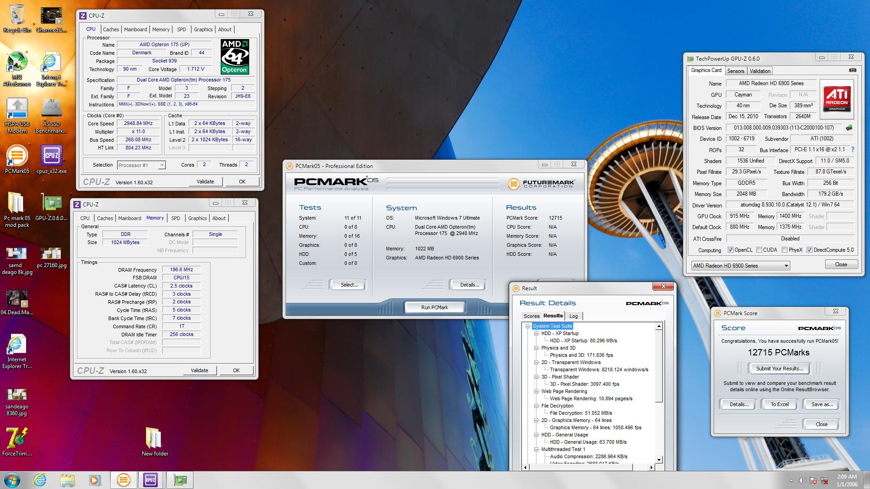
Task: Switch to the GPU-Z taskbar button
Action: [x=180, y=480]
